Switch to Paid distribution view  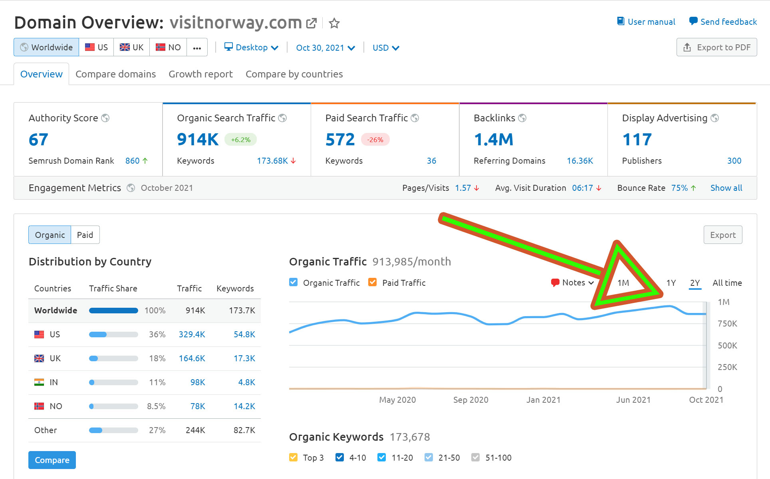[85, 235]
